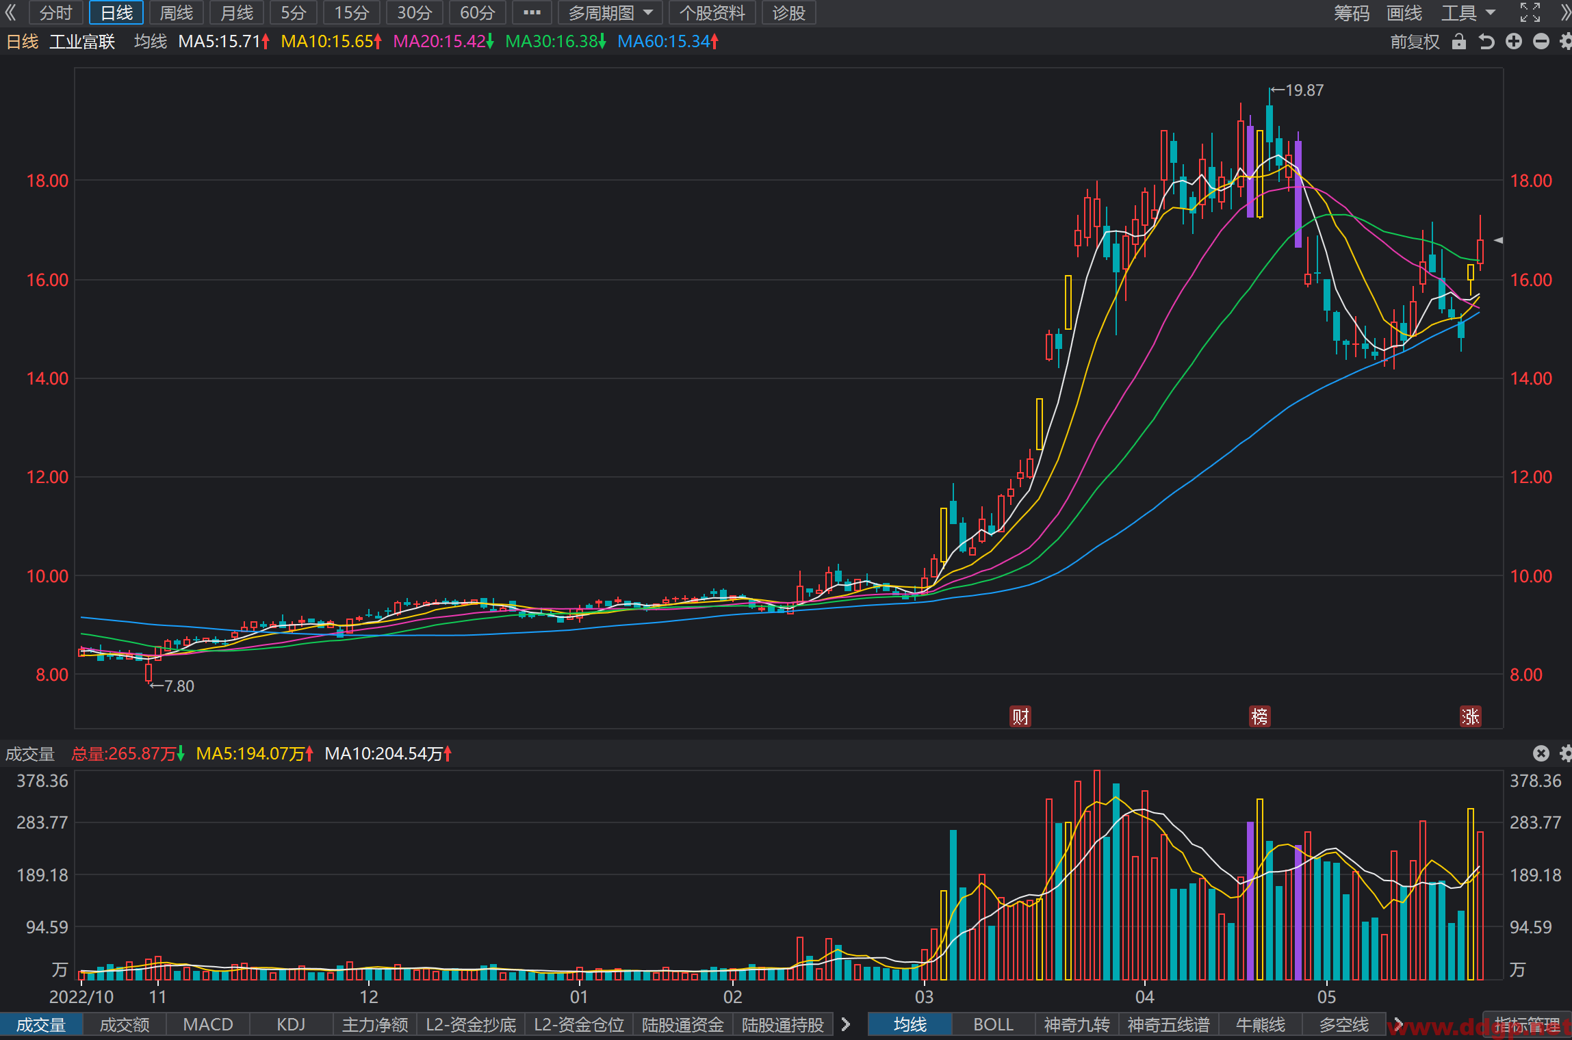
Task: Open the 工具 tools dropdown
Action: [1468, 12]
